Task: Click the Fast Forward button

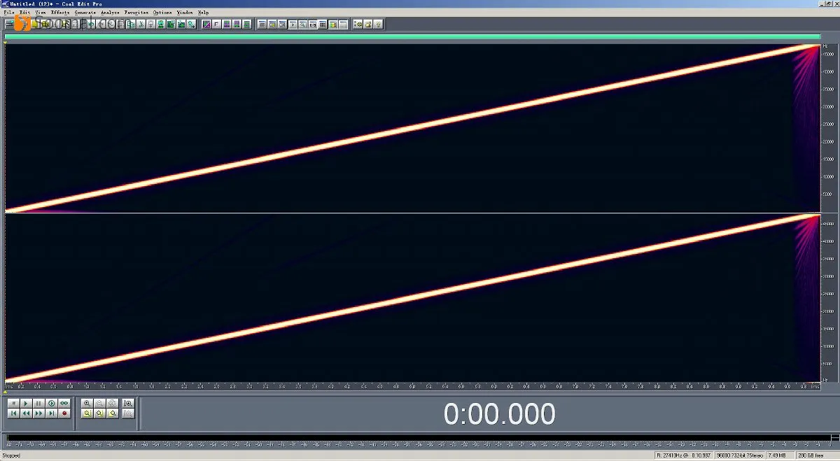Action: point(38,413)
